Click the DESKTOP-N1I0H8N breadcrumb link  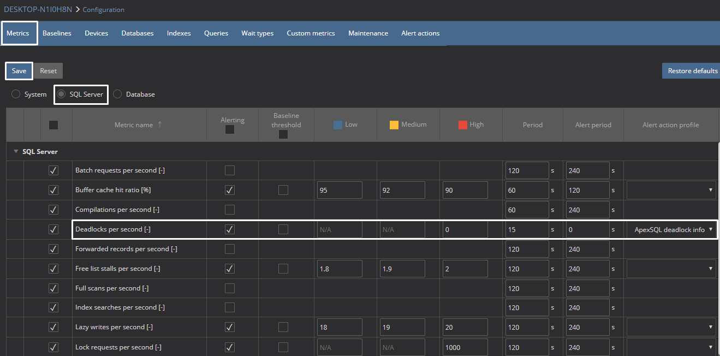(x=38, y=9)
